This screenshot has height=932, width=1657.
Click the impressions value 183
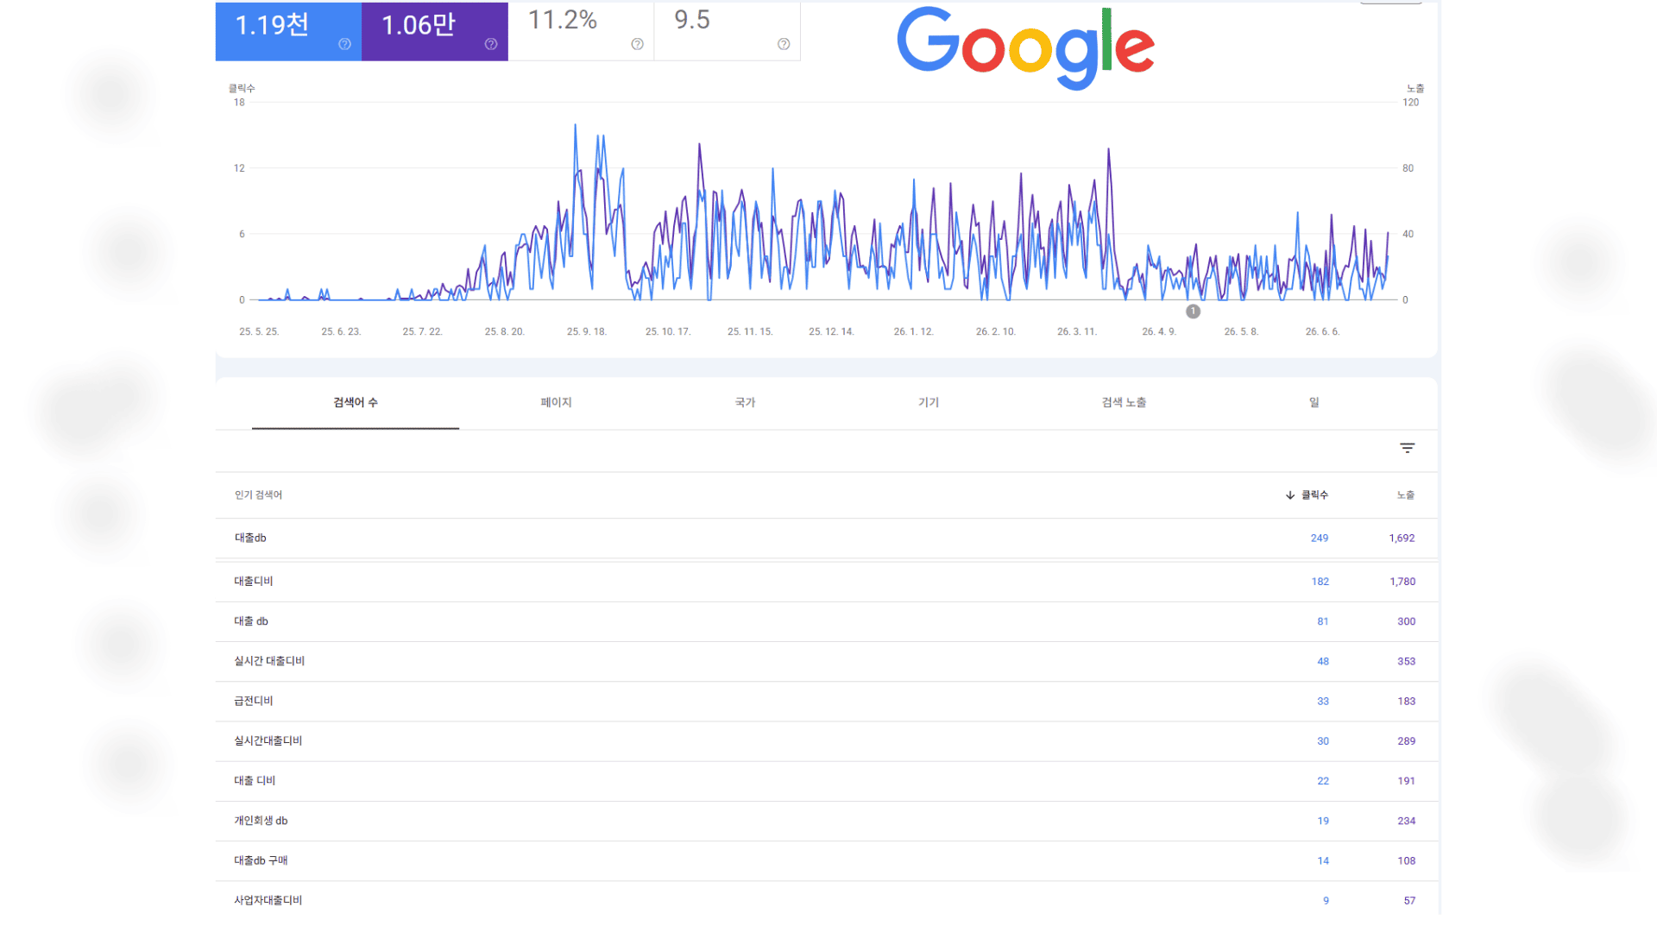coord(1407,702)
